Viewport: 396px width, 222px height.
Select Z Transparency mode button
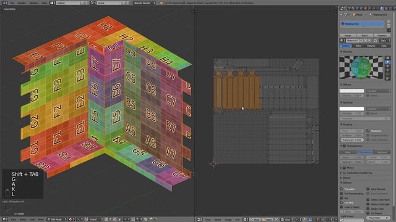pos(364,152)
